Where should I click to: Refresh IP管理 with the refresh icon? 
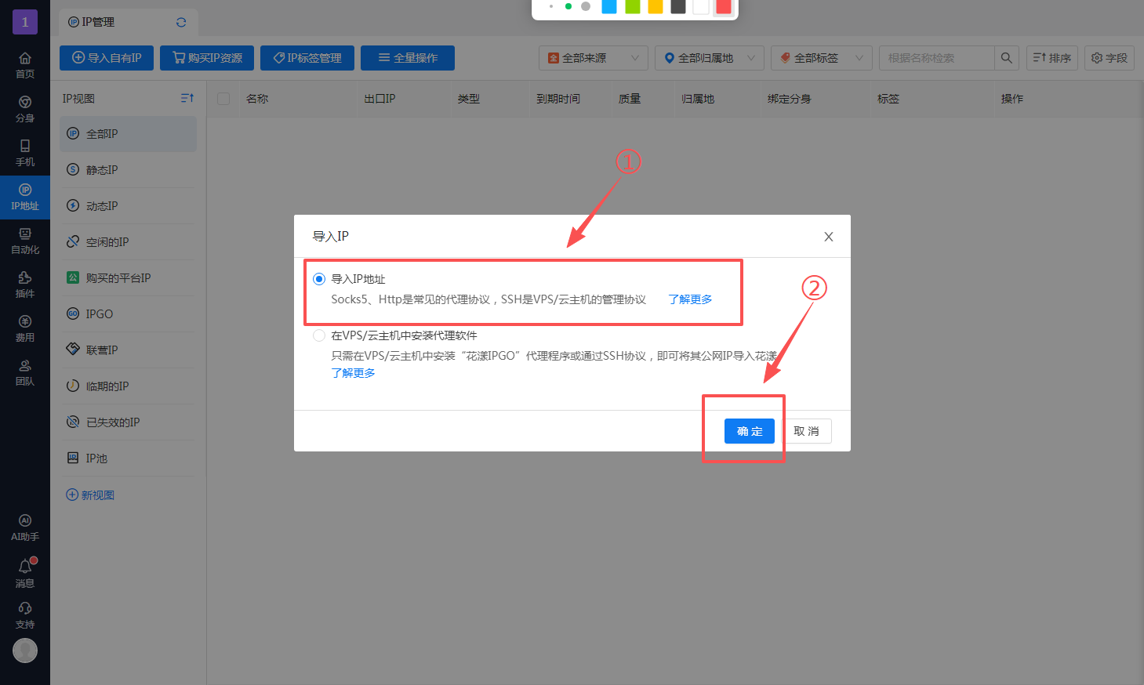click(x=181, y=22)
